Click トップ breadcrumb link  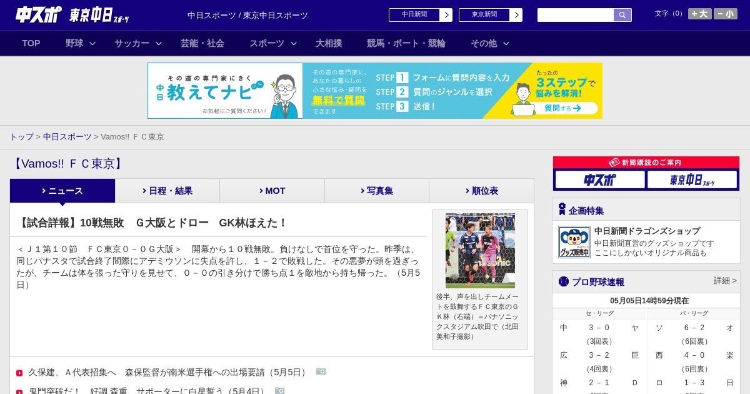point(21,136)
